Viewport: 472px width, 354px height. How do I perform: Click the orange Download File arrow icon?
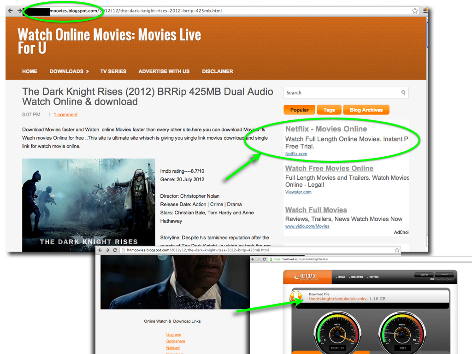point(296,296)
